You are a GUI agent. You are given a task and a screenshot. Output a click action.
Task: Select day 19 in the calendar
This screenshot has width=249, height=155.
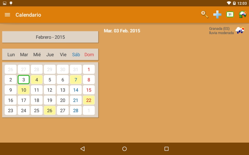[50, 100]
